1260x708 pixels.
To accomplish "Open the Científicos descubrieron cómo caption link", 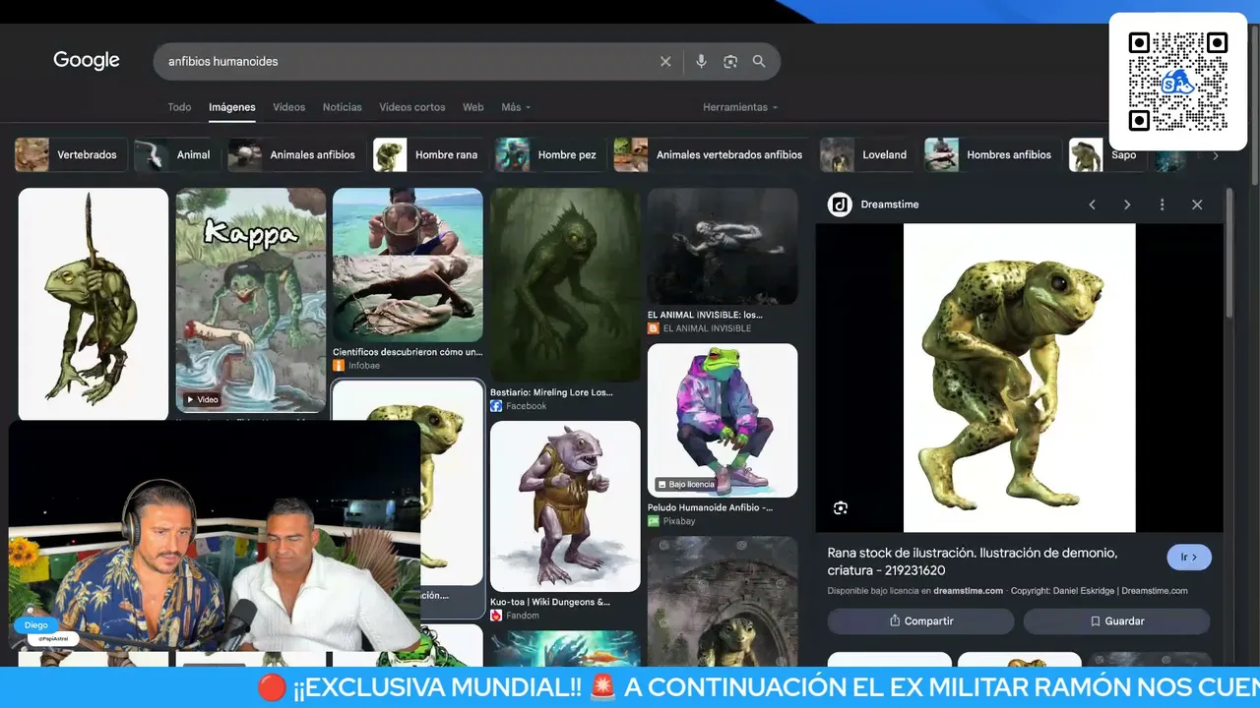I will [x=408, y=352].
